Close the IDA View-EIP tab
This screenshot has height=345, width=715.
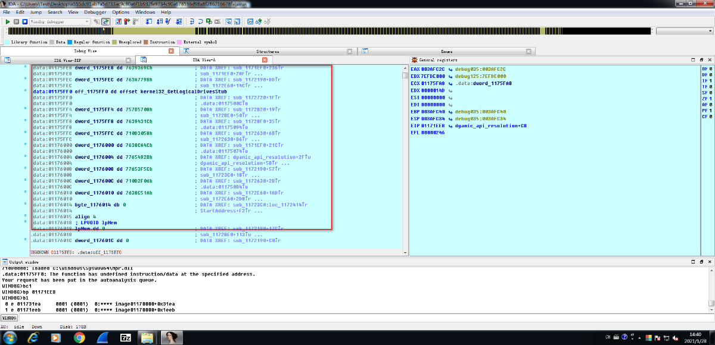pyautogui.click(x=128, y=60)
